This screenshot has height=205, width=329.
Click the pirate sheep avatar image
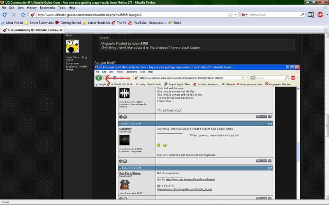click(x=125, y=184)
